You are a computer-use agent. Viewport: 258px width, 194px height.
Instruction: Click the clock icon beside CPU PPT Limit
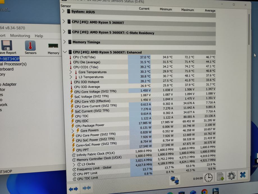74,174
